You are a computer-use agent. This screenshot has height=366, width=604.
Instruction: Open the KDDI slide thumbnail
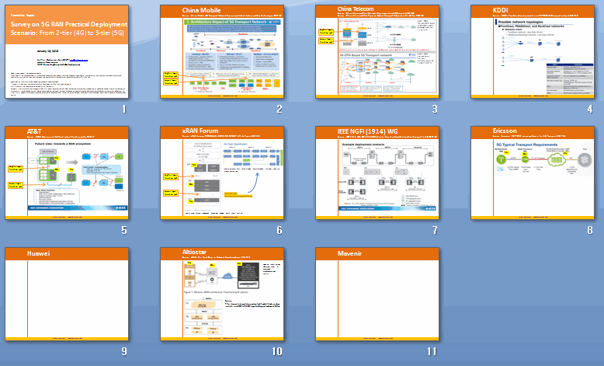pos(533,52)
